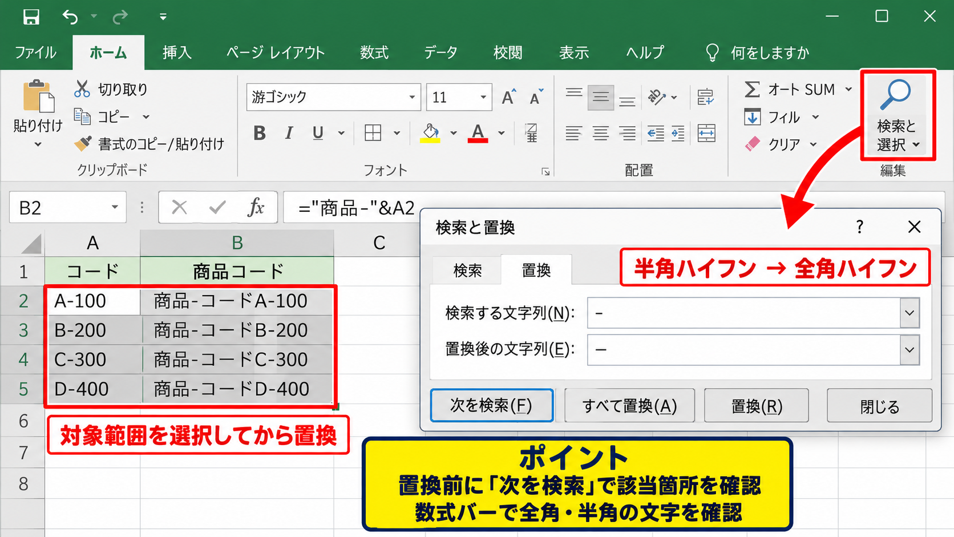The image size is (954, 537).
Task: Open the 挿入 ribbon tab
Action: click(177, 53)
